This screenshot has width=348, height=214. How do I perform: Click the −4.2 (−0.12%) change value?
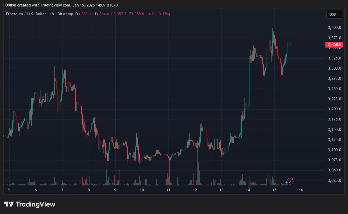tap(158, 14)
